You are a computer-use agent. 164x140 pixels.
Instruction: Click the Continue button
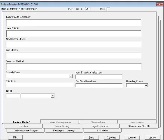pos(112,137)
